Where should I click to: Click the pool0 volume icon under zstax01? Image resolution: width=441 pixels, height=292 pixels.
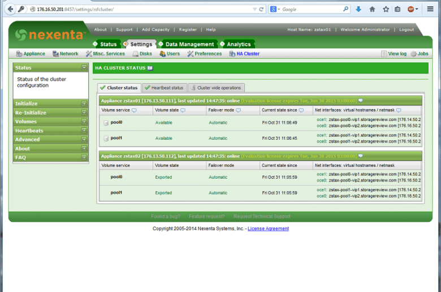pyautogui.click(x=106, y=123)
